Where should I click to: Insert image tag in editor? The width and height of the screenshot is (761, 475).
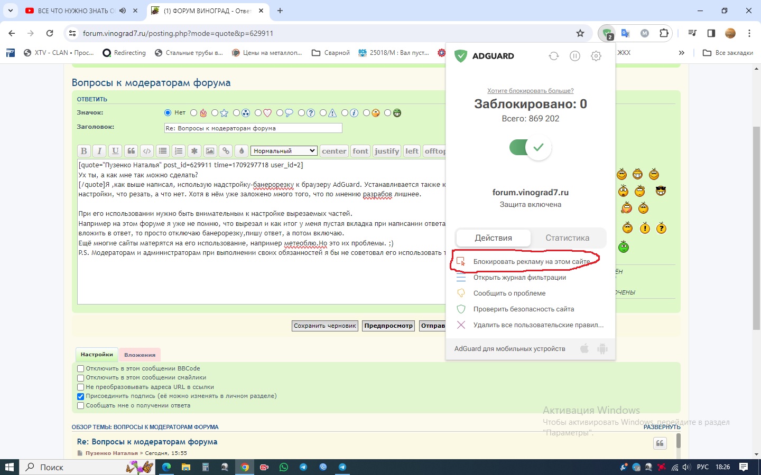(210, 151)
